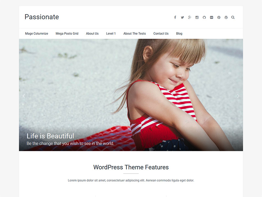Open the Mage Columnize menu item

click(37, 33)
